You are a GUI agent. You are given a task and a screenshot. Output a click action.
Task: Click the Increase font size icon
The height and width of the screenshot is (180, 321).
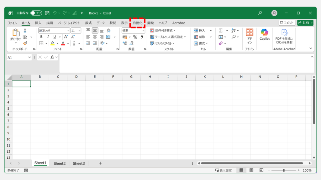point(66,37)
